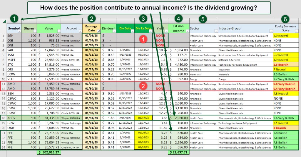Click the select-all triangle at sheet corner
301x157 pixels.
click(4, 21)
